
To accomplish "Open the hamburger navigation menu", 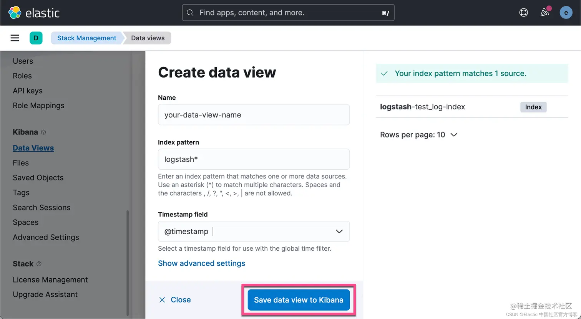I will pos(15,38).
